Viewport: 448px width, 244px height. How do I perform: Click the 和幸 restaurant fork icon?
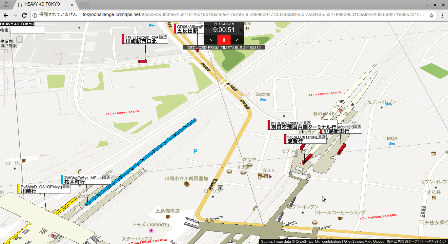(x=247, y=29)
